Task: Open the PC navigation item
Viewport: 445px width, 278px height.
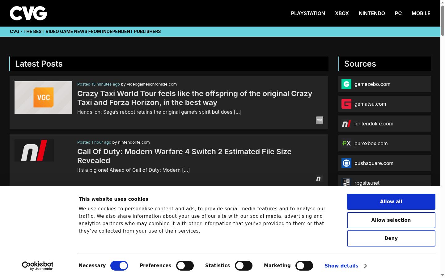Action: (398, 13)
